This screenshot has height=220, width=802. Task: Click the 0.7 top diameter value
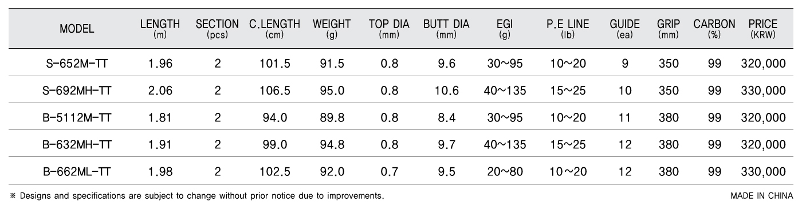tap(389, 172)
